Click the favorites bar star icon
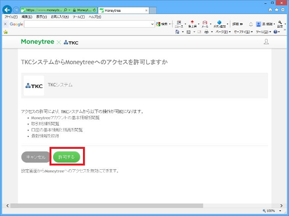 [x=6, y=32]
